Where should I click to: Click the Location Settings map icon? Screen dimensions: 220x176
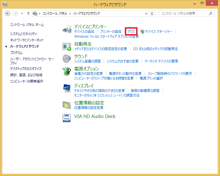point(67,105)
